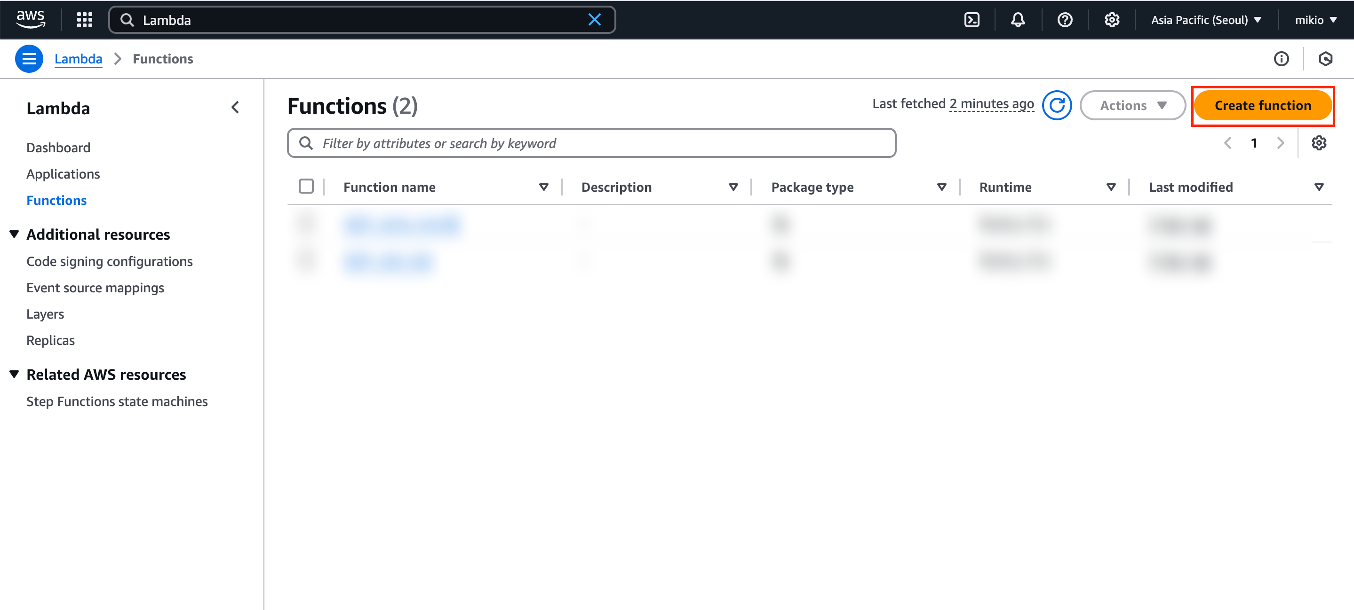Toggle the hamburger navigation menu button
The width and height of the screenshot is (1354, 610).
pyautogui.click(x=29, y=59)
